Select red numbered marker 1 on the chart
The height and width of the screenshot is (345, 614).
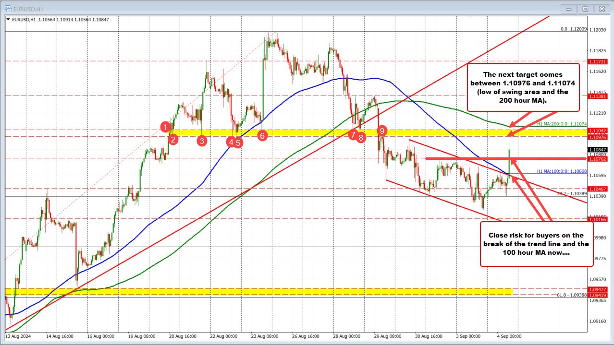[166, 127]
